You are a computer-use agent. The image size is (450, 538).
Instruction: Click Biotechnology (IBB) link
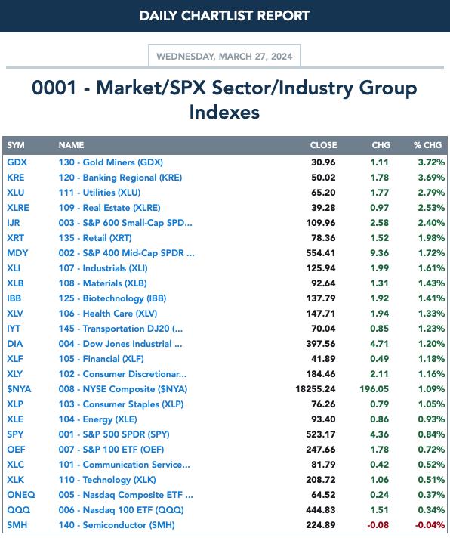pyautogui.click(x=112, y=298)
